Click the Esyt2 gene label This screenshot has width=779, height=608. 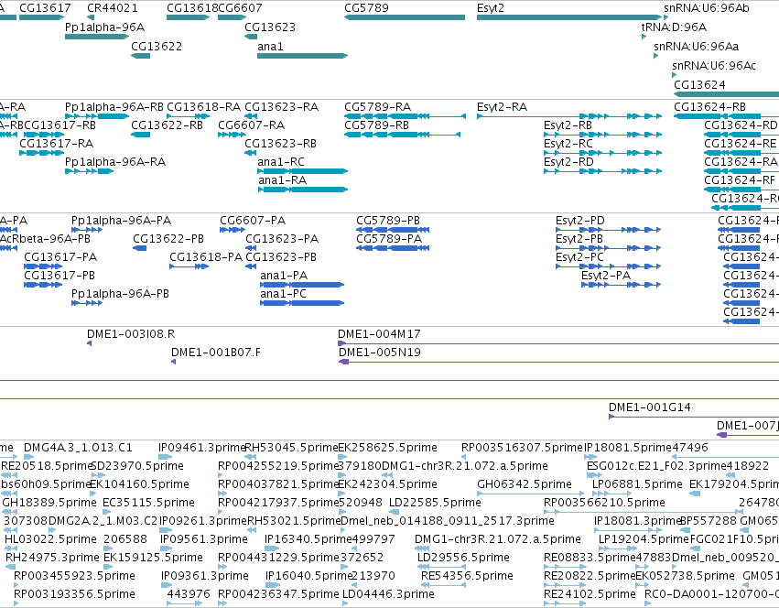(491, 8)
